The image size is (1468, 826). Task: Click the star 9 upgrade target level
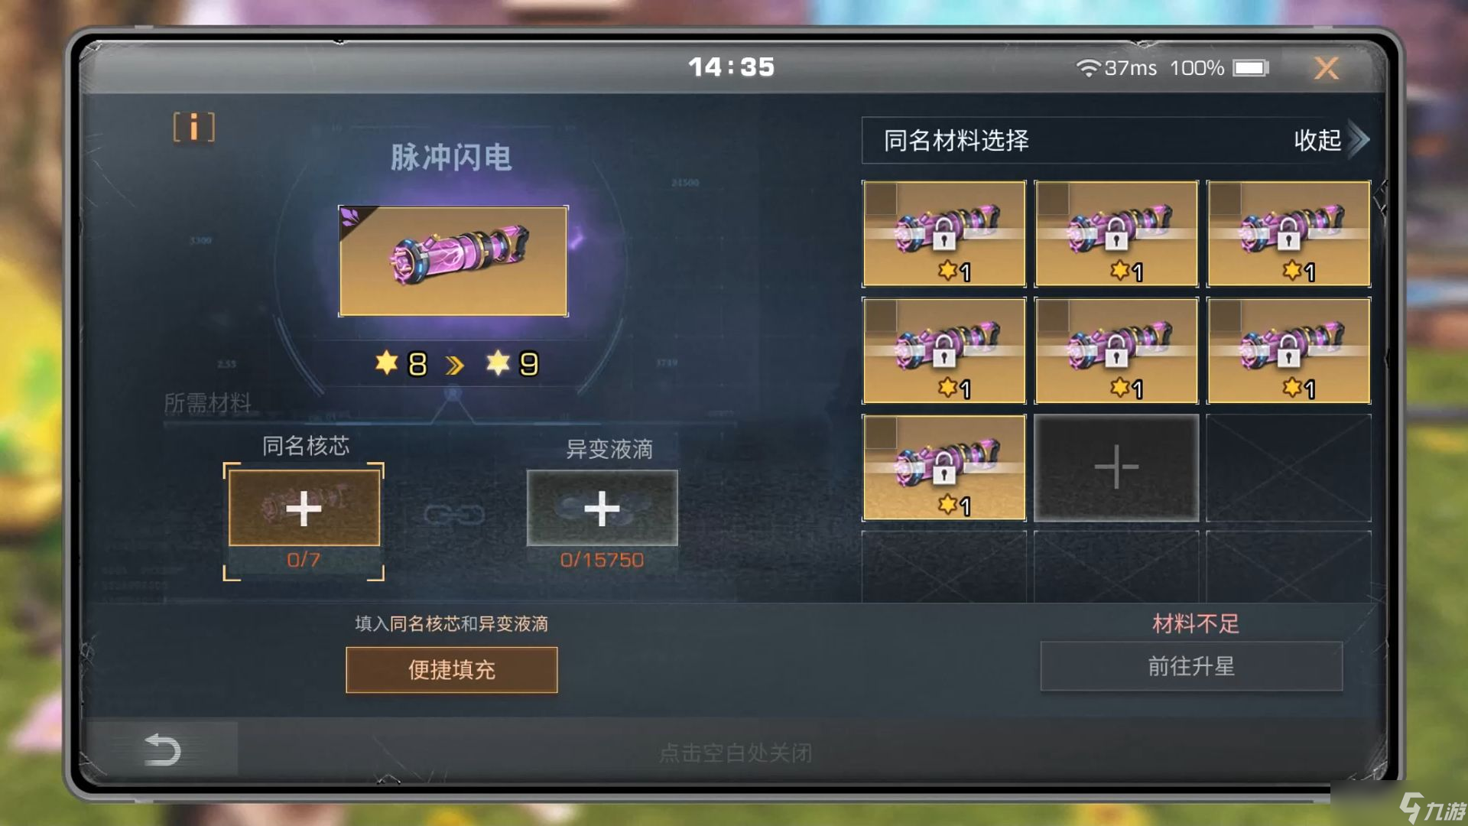513,363
